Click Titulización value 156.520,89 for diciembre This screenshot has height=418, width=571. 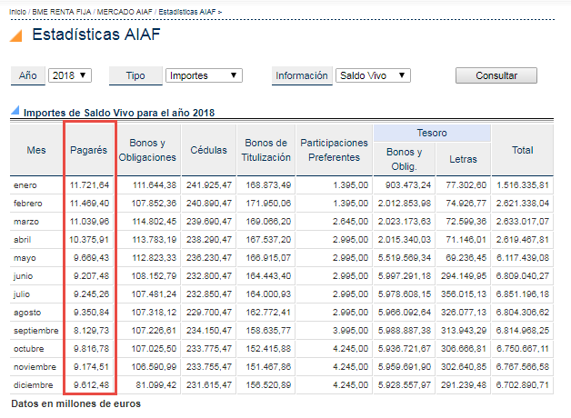point(268,385)
